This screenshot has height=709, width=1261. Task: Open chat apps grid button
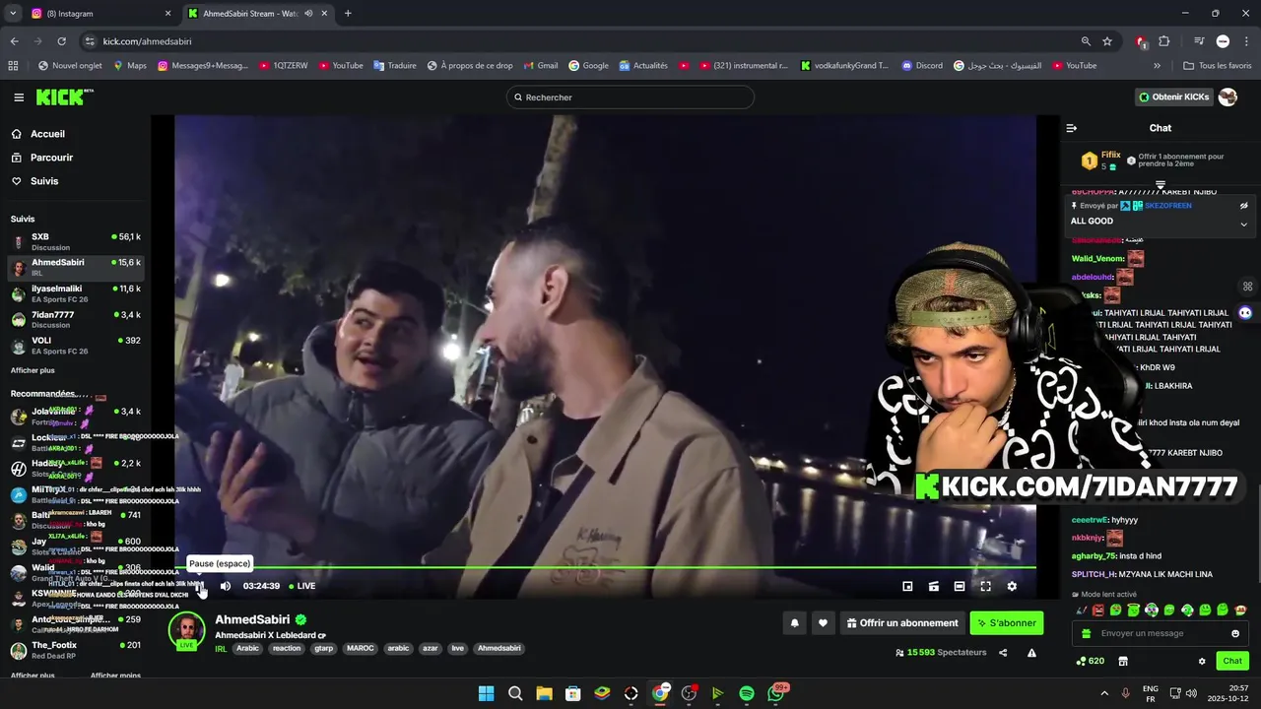[x=1247, y=287]
